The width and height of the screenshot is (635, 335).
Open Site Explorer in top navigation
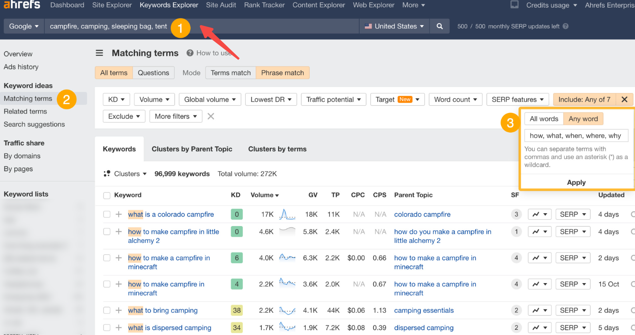pos(112,5)
